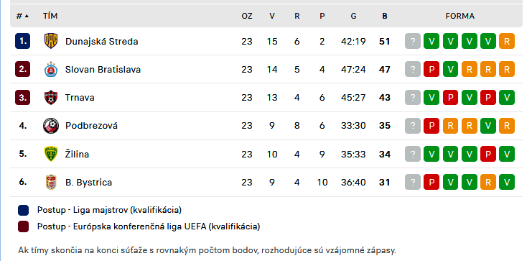The height and width of the screenshot is (261, 532).
Task: Click the Žilina team crest
Action: [x=51, y=154]
